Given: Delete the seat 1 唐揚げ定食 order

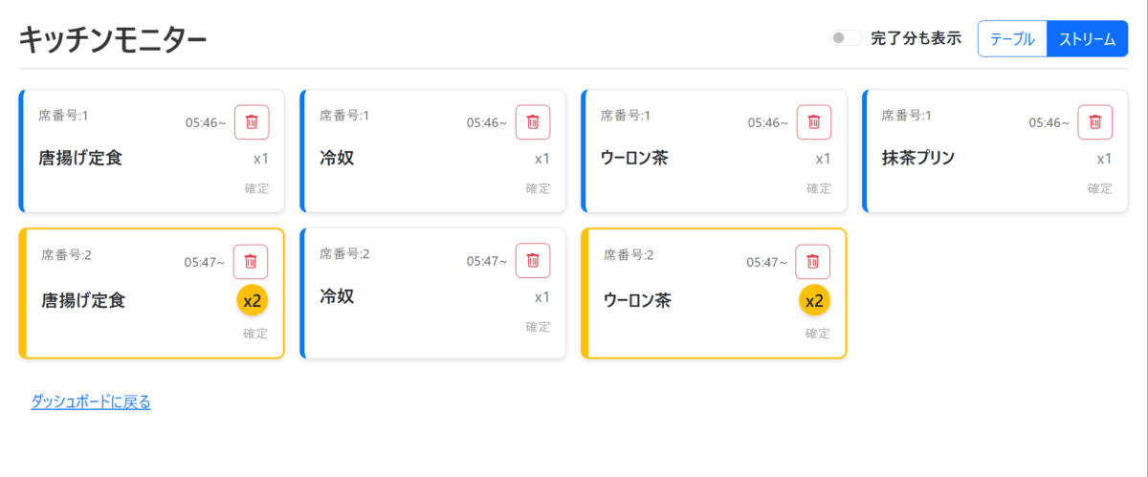Looking at the screenshot, I should [252, 121].
